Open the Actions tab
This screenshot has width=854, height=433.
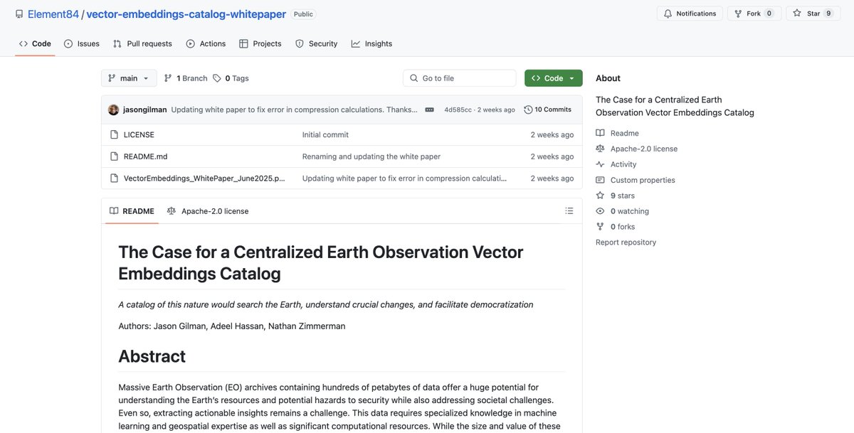[206, 43]
